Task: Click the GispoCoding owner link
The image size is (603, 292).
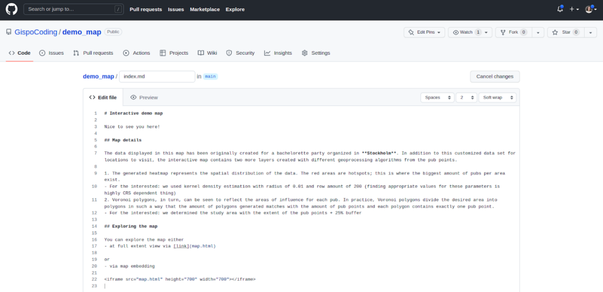Action: pyautogui.click(x=35, y=32)
